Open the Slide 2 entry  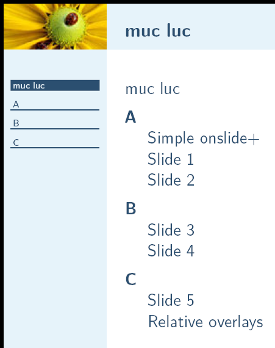171,179
